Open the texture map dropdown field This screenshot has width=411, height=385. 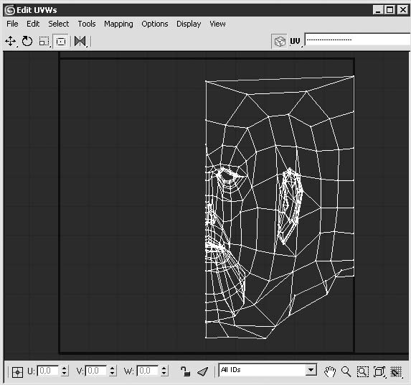(x=357, y=40)
